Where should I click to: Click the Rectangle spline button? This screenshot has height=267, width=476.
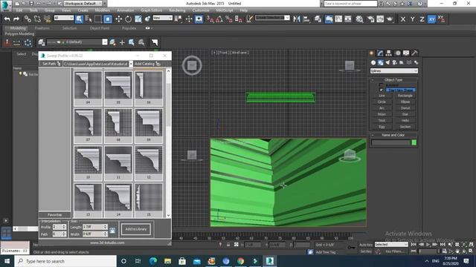405,96
